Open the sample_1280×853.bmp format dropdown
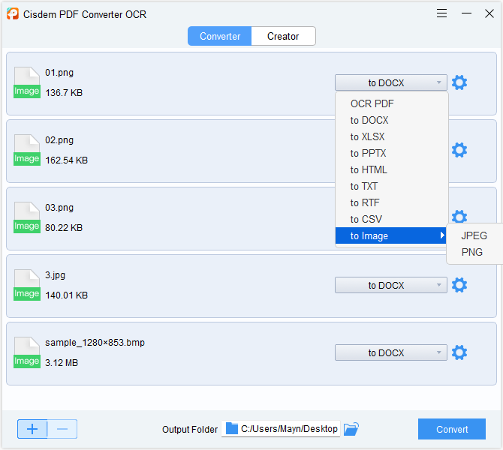The width and height of the screenshot is (503, 450). click(390, 352)
